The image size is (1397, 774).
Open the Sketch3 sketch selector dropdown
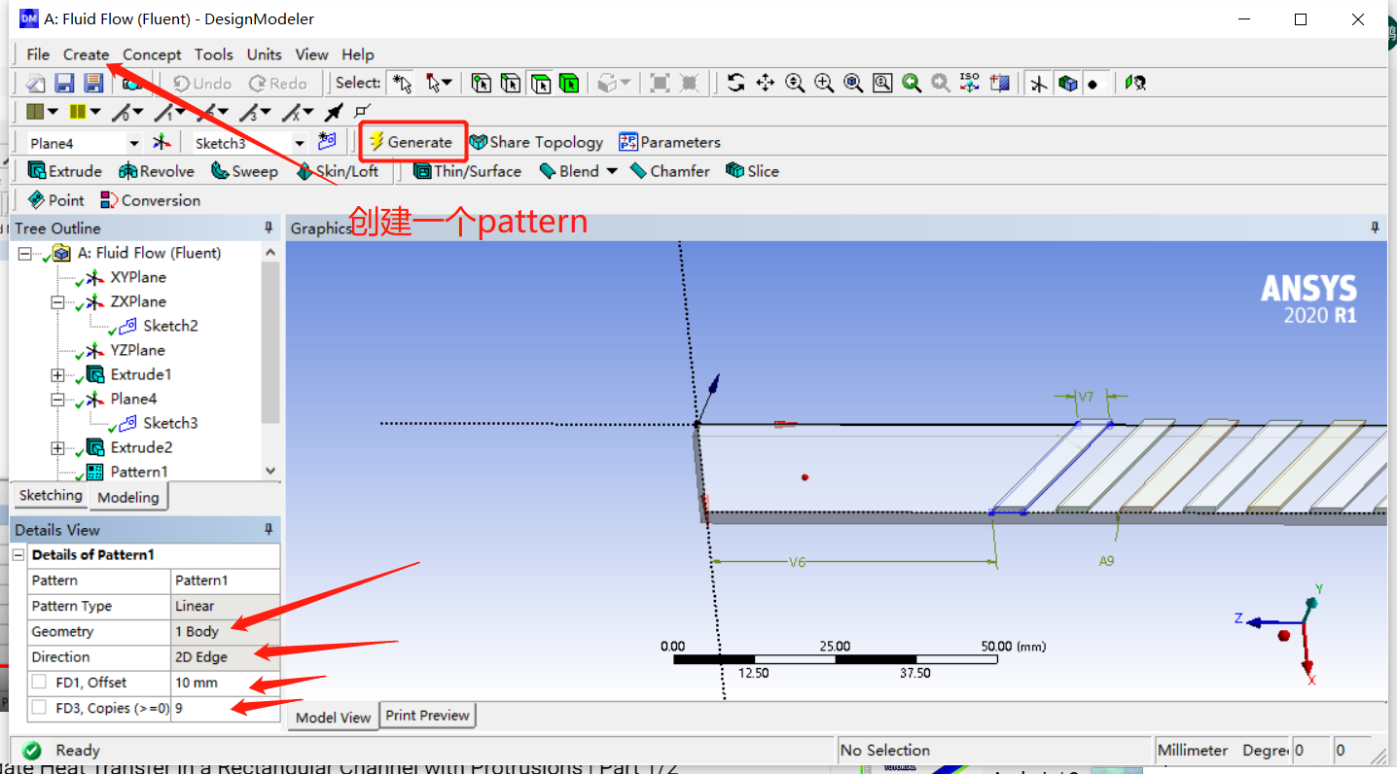299,143
